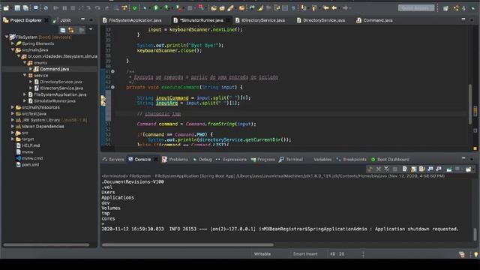This screenshot has width=480, height=270.
Task: Expand src/main/resources folder
Action: pyautogui.click(x=13, y=107)
